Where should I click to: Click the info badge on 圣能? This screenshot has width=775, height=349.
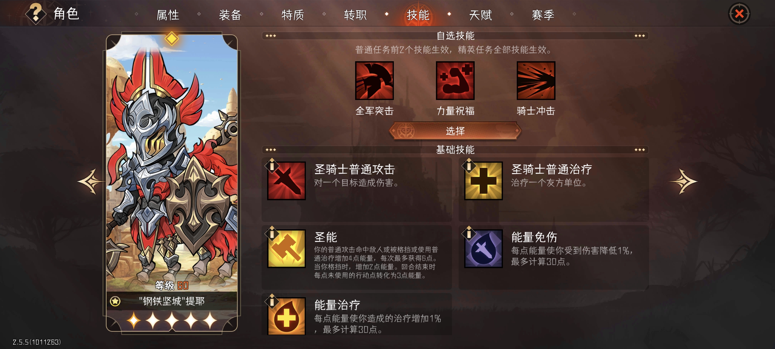click(x=272, y=234)
